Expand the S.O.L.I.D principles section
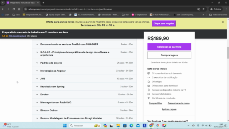The image size is (229, 129). [x=84, y=53]
